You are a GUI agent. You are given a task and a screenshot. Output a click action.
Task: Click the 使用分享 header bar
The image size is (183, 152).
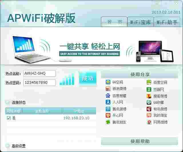pos(140,74)
